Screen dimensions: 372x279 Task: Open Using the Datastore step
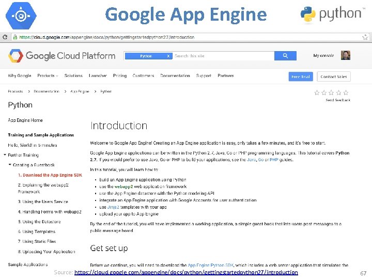[39, 222]
